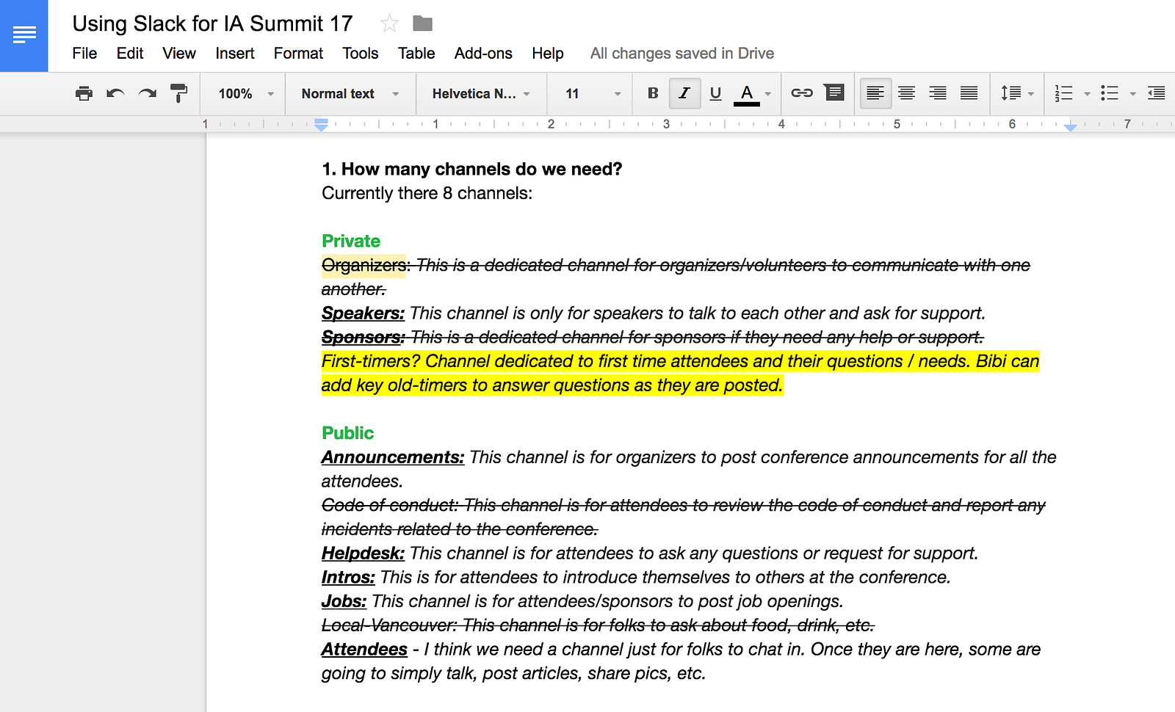Toggle underline formatting
The image size is (1175, 712).
click(x=715, y=93)
